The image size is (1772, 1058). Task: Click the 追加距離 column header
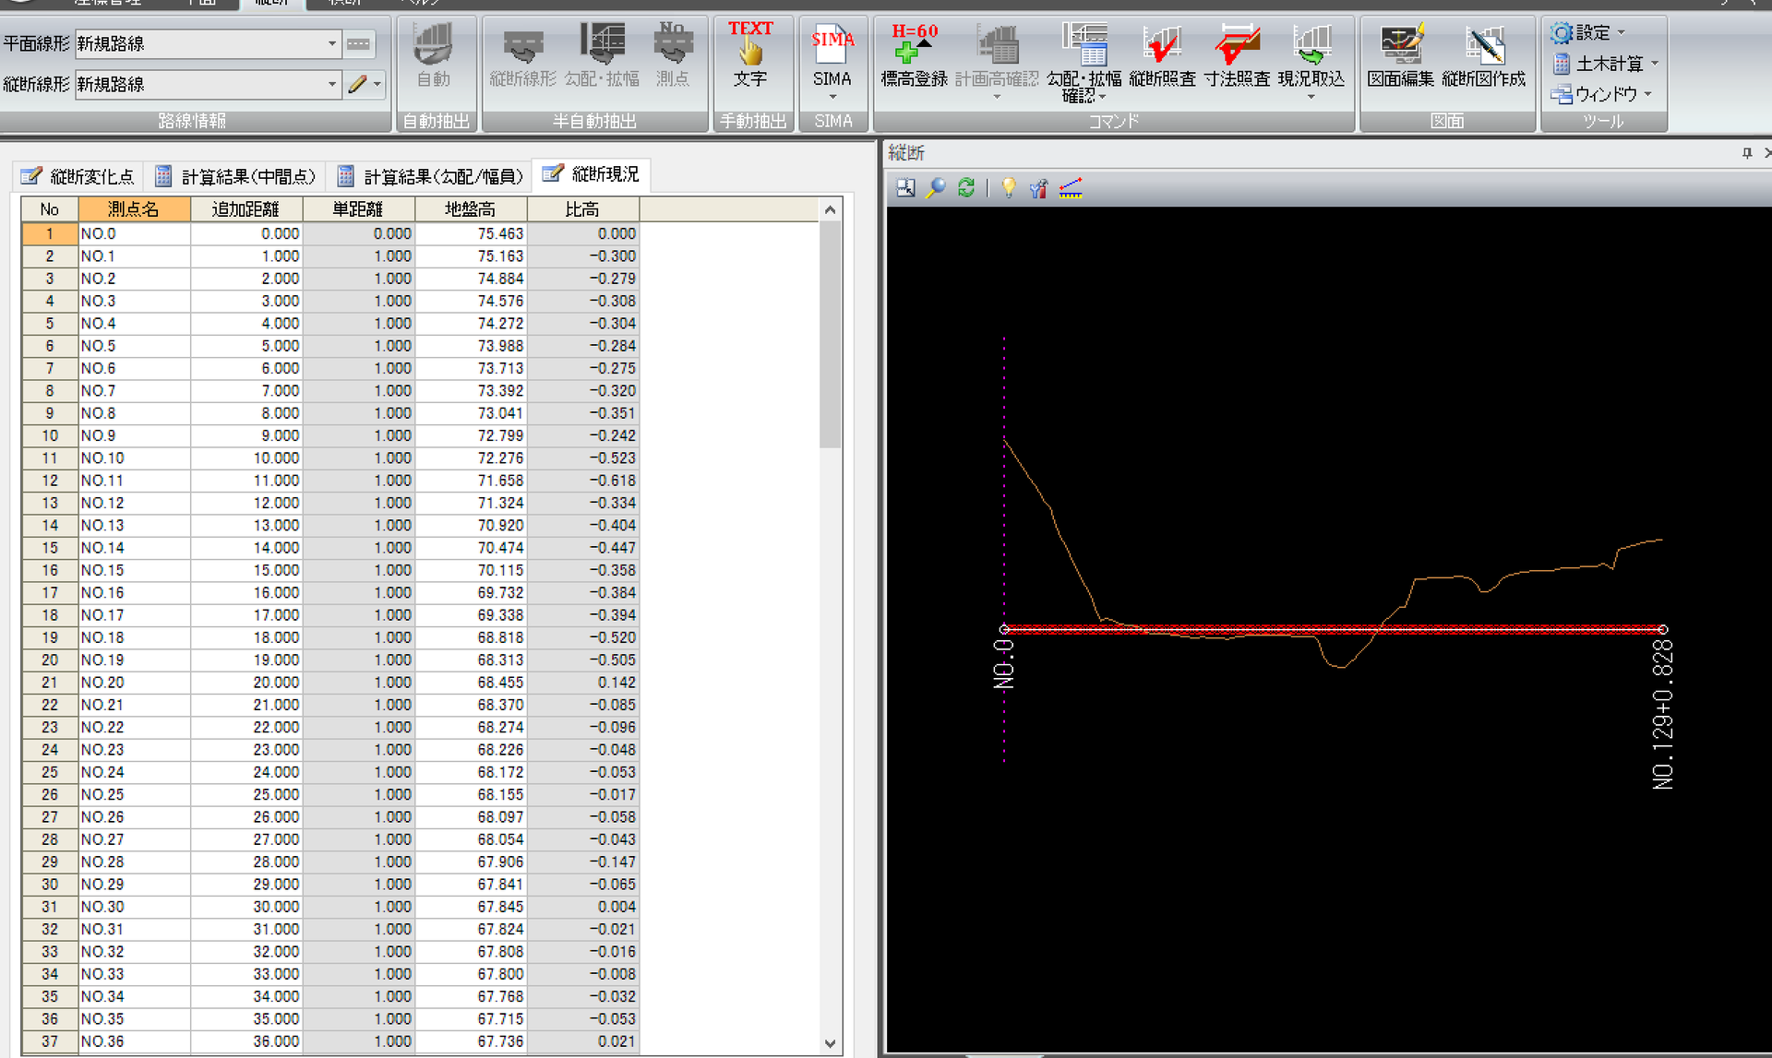(x=246, y=209)
